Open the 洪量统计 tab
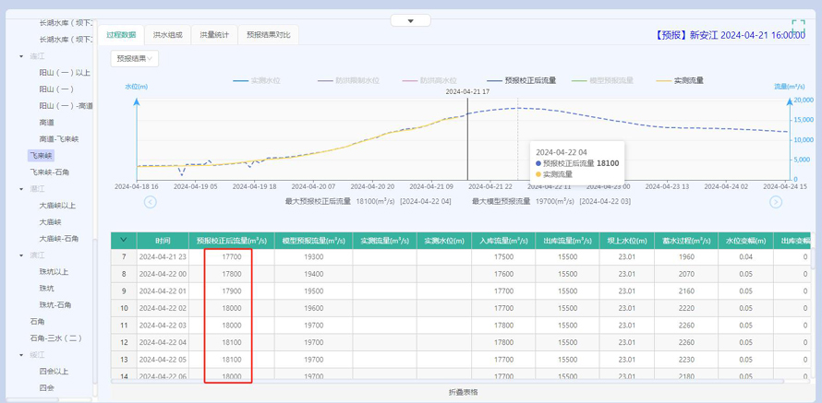 coord(214,35)
